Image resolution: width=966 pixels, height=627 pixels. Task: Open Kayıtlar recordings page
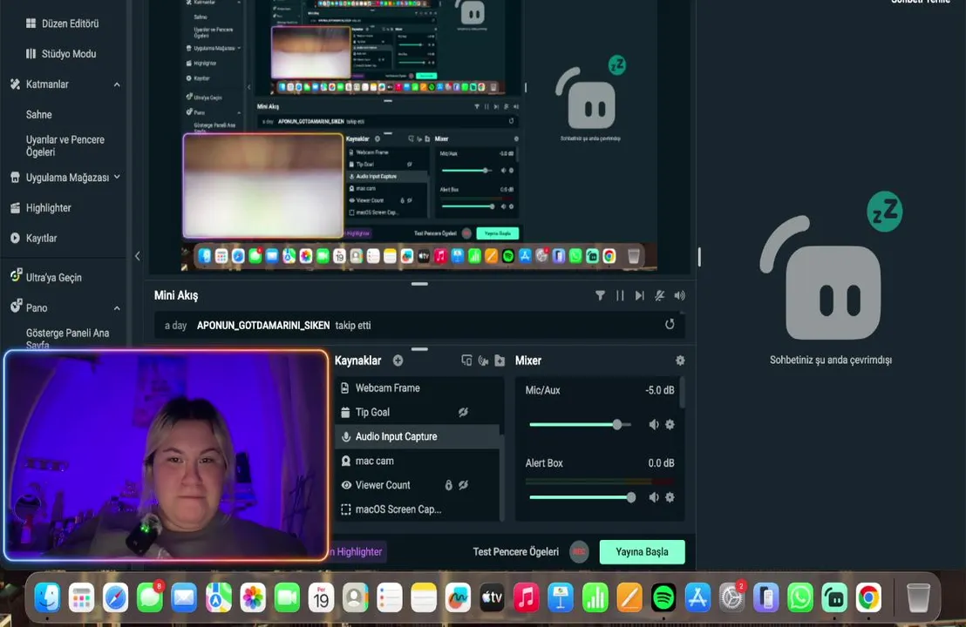tap(34, 238)
